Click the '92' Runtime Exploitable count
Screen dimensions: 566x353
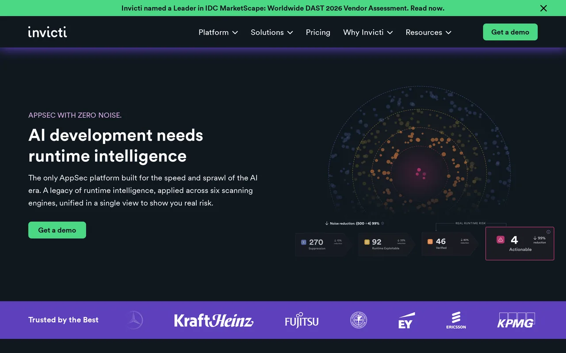pos(377,242)
